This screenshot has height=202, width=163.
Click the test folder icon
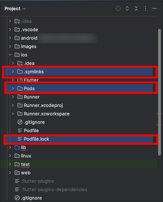pyautogui.click(x=17, y=164)
